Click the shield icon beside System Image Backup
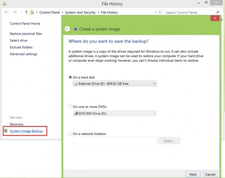The width and height of the screenshot is (225, 178). click(x=6, y=131)
